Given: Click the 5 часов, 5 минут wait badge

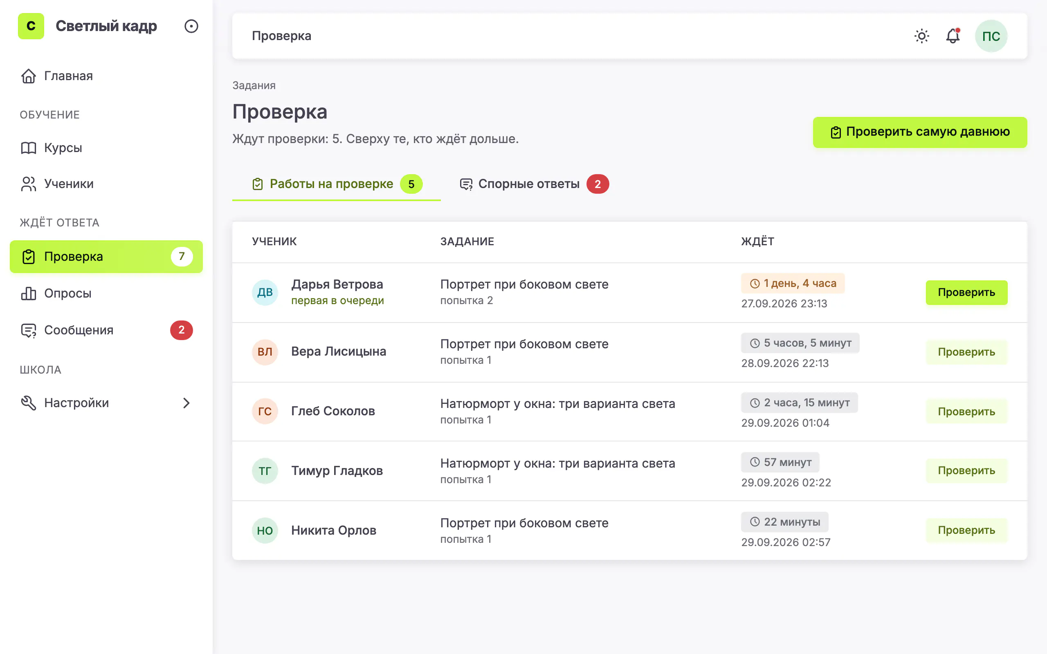Looking at the screenshot, I should (x=800, y=343).
